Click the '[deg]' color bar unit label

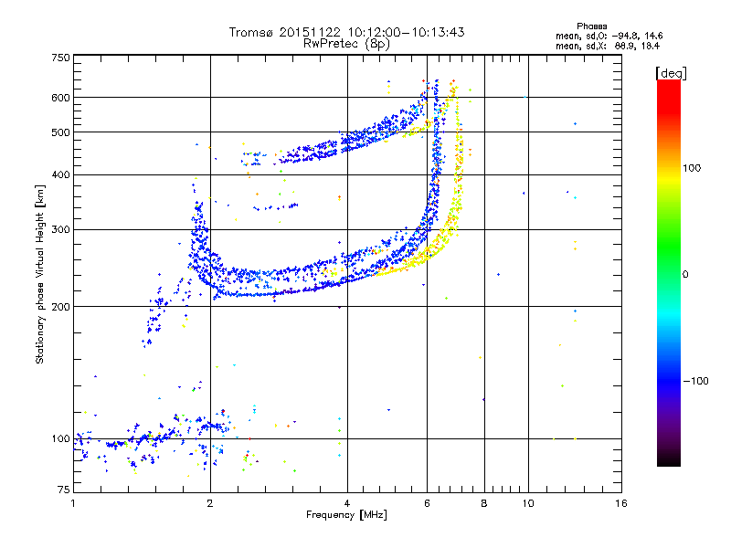pos(671,73)
